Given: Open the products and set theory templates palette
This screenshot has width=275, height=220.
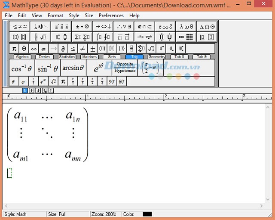Looking at the screenshot, I should (165, 37).
